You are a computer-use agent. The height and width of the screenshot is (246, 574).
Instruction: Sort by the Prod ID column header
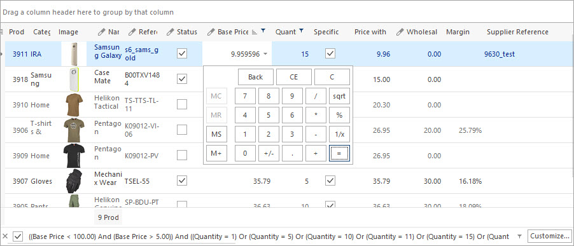(17, 32)
